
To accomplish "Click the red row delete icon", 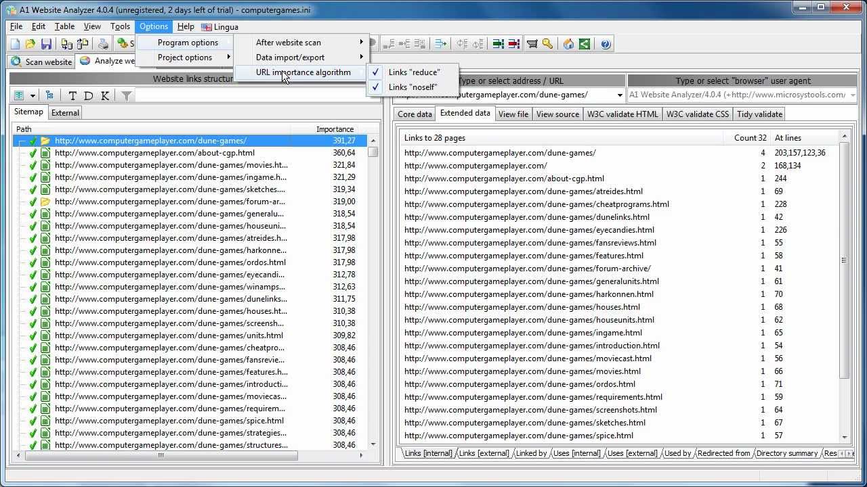I will 514,44.
